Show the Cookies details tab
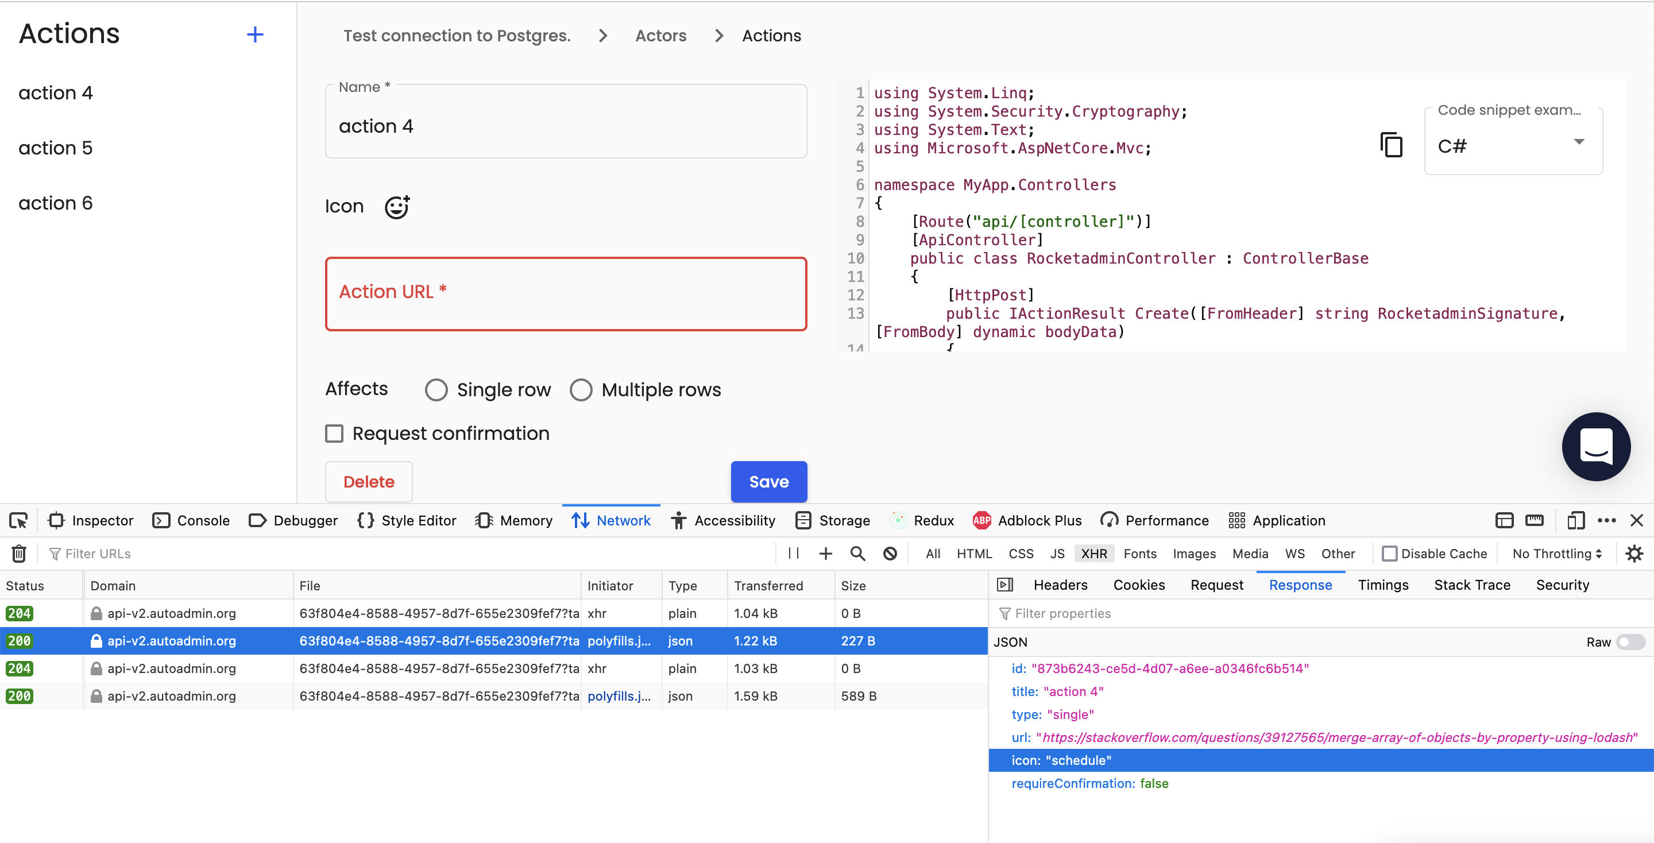 point(1138,585)
